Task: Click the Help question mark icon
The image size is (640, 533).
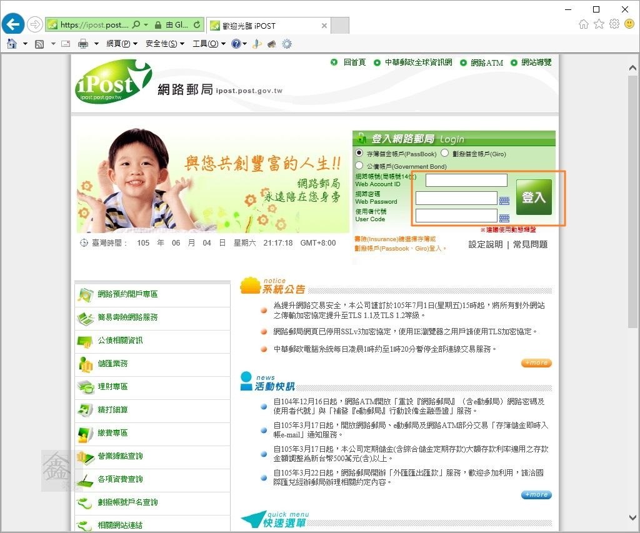Action: tap(236, 44)
